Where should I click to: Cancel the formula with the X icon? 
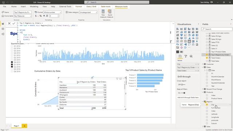pos(9,23)
